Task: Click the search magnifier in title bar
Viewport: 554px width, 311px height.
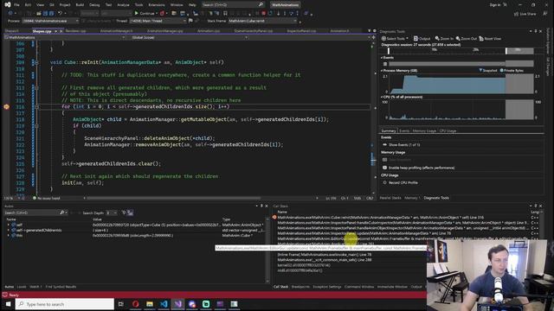Action: point(261,4)
